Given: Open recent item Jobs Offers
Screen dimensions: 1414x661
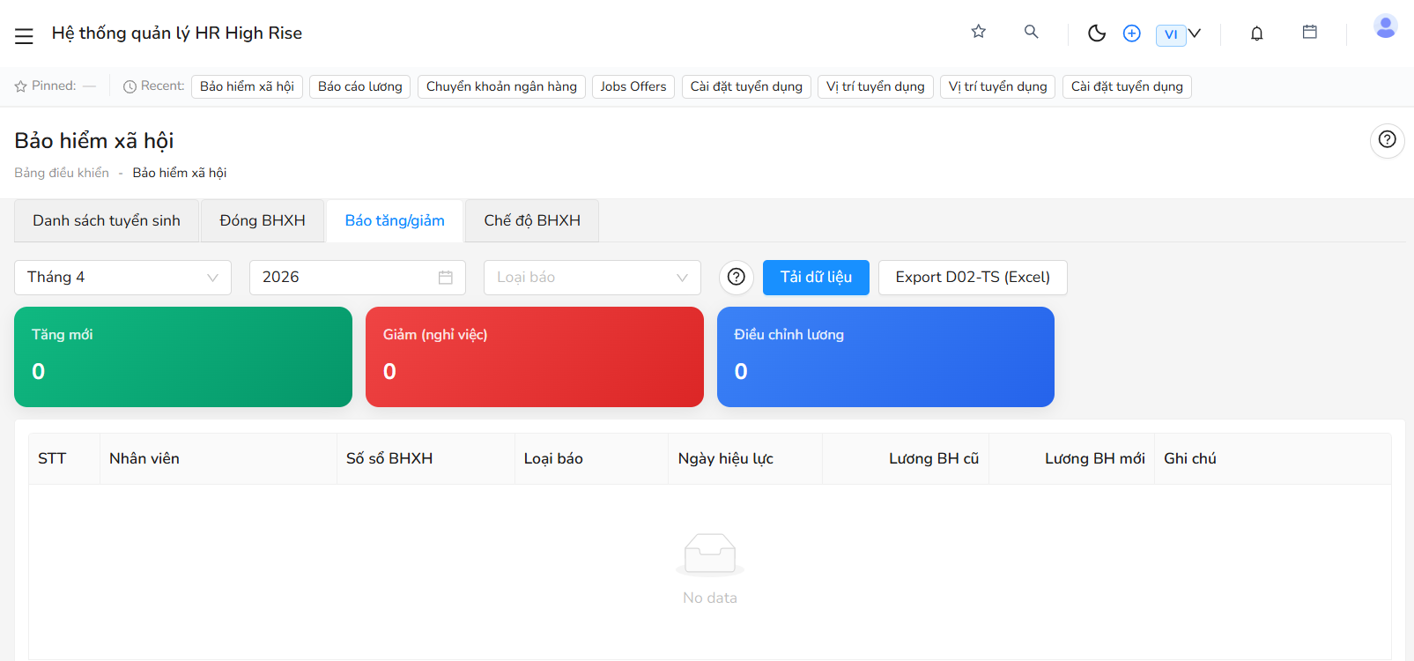Looking at the screenshot, I should [x=633, y=86].
